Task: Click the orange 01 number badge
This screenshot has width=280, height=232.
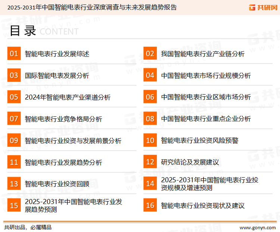Action: (14, 53)
